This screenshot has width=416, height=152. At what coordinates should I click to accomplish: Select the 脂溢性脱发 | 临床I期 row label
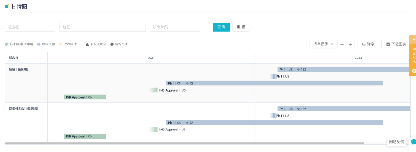pyautogui.click(x=23, y=109)
